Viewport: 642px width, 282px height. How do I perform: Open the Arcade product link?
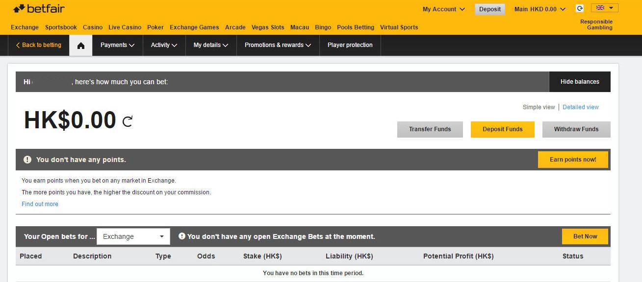click(x=235, y=27)
